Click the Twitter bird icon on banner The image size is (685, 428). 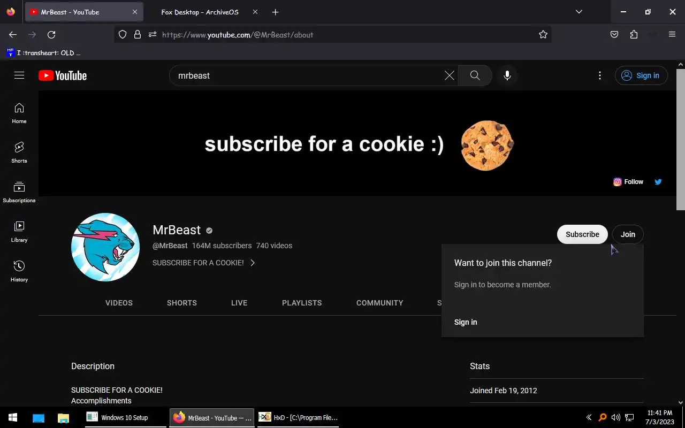coord(658,182)
